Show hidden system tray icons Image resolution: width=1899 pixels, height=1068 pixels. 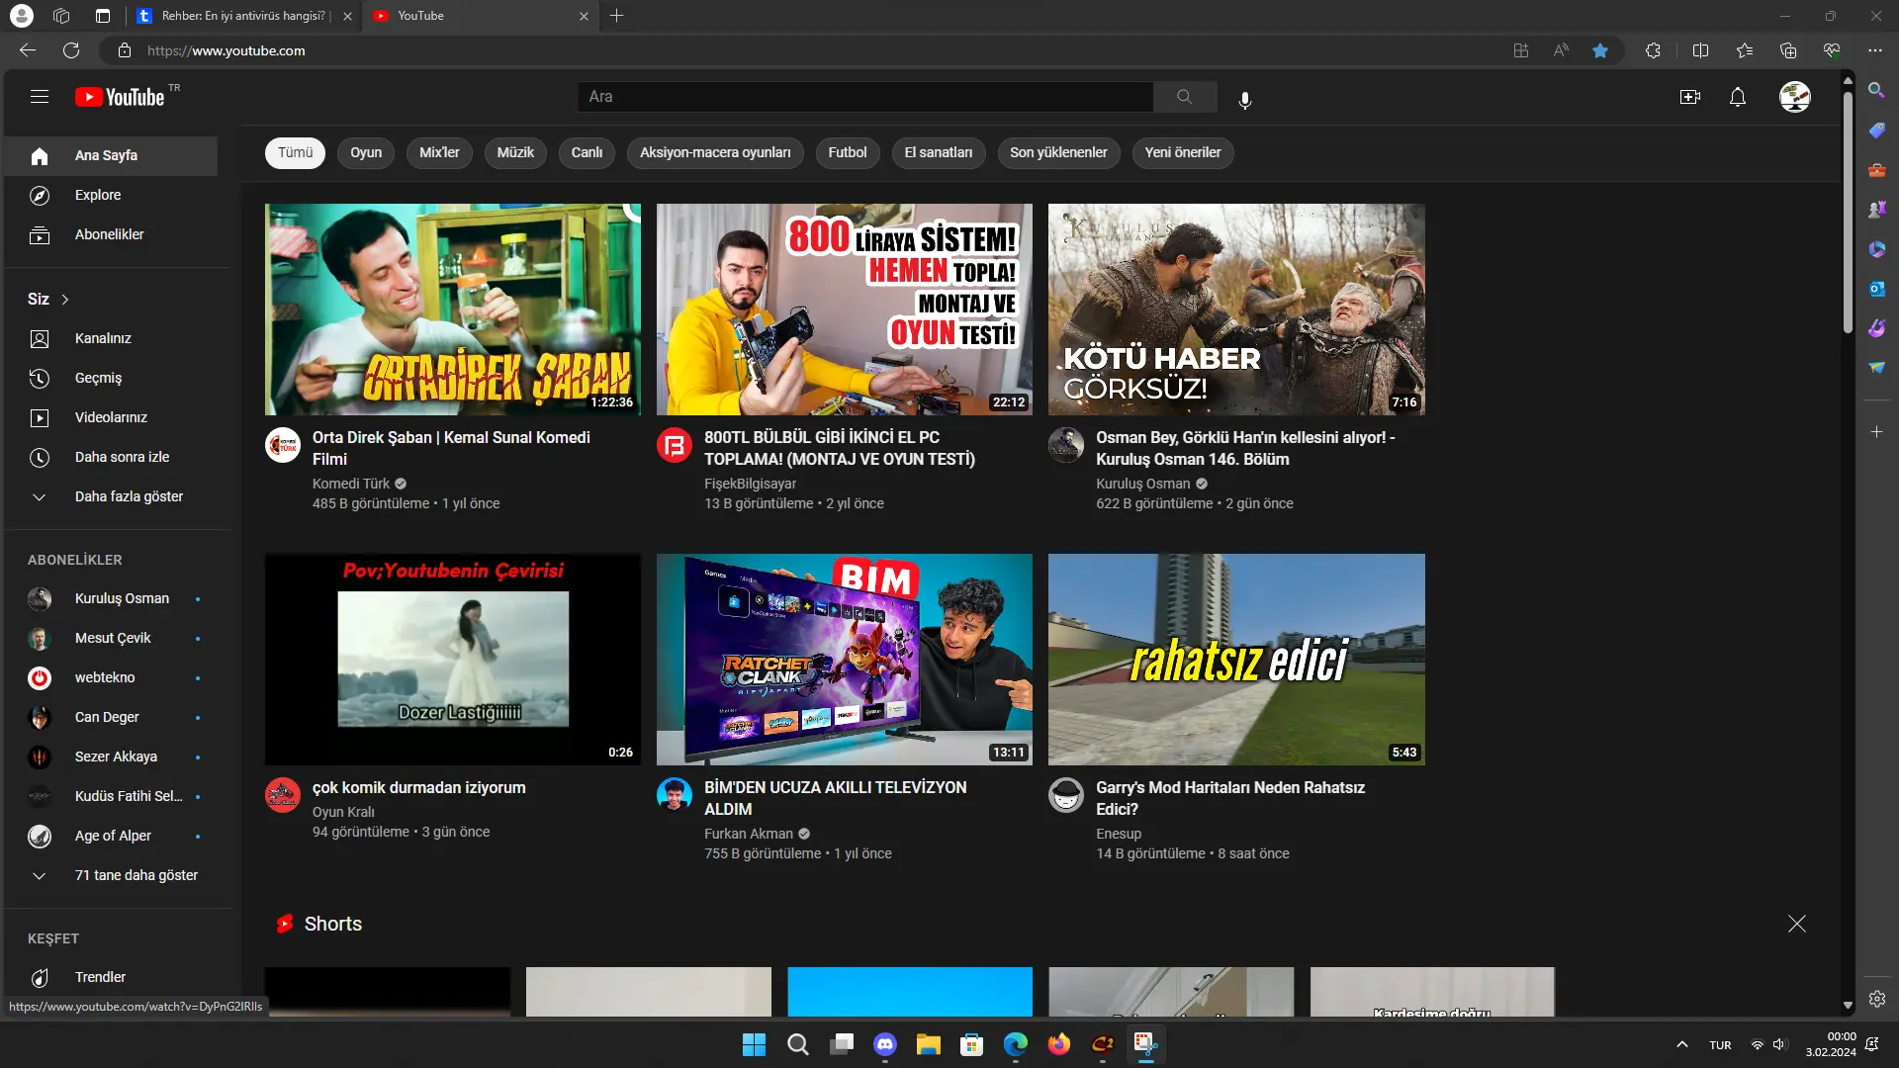point(1682,1044)
